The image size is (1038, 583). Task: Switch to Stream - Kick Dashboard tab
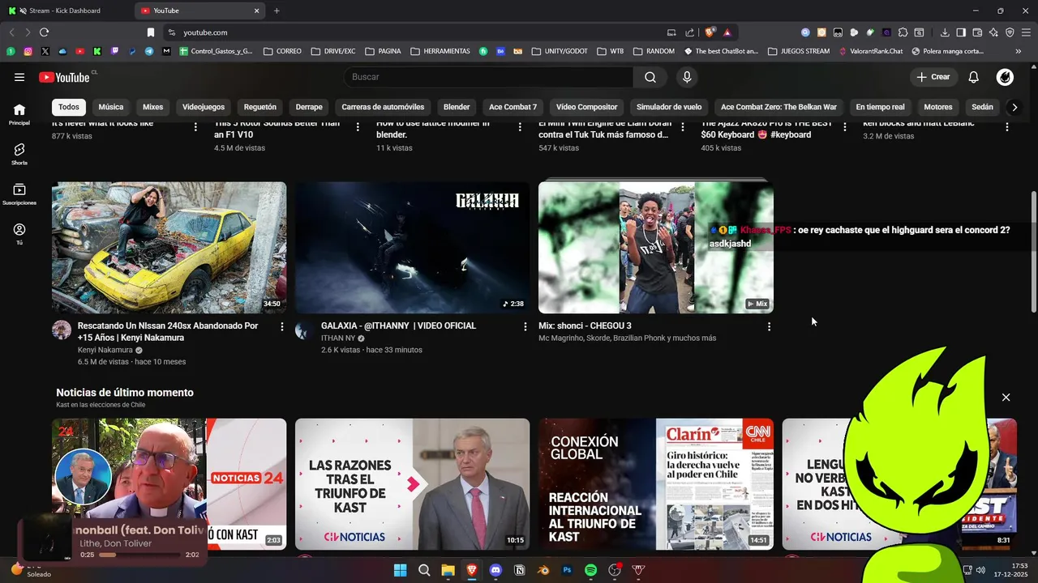point(65,11)
